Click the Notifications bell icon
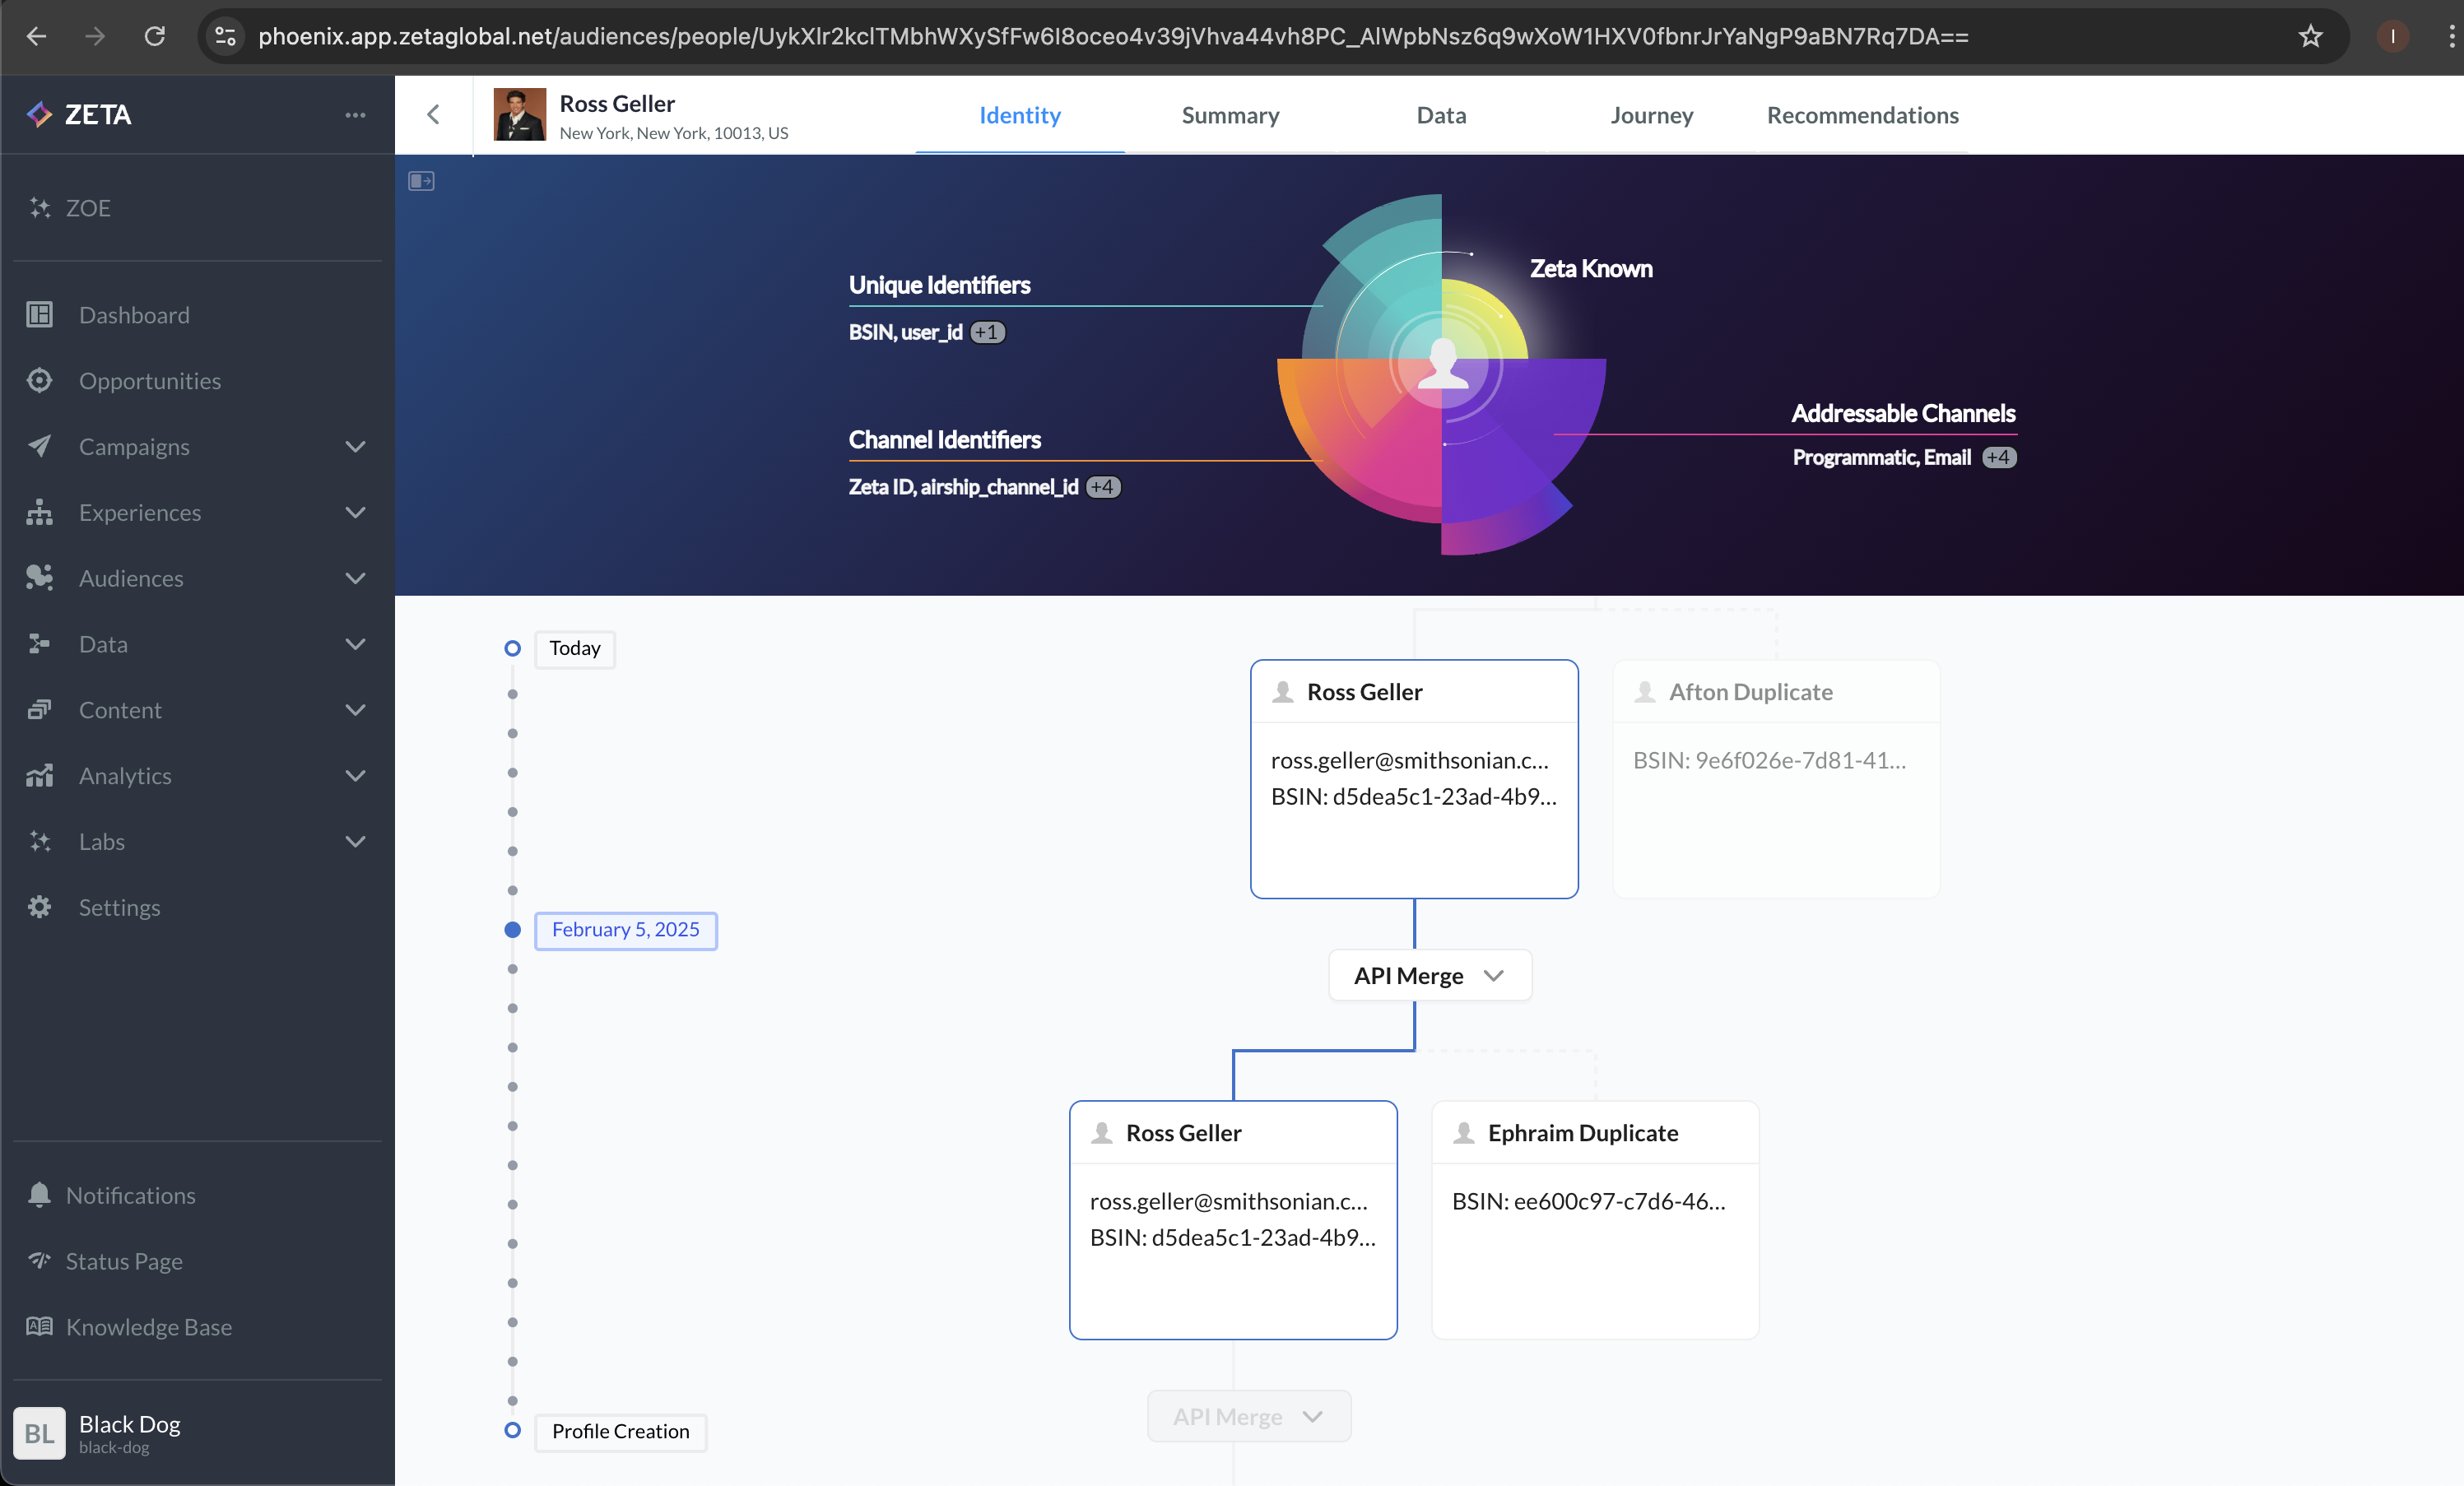This screenshot has height=1486, width=2464. [x=39, y=1195]
